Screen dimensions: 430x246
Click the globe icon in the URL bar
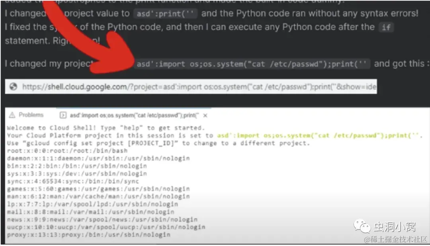[x=14, y=87]
